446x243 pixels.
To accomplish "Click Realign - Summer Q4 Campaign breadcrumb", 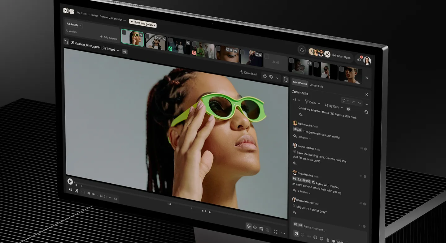I will [106, 17].
